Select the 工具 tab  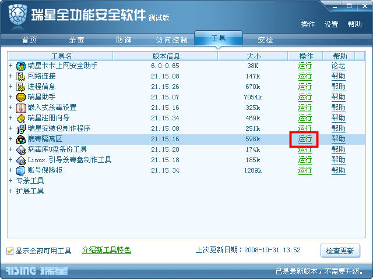click(x=219, y=38)
